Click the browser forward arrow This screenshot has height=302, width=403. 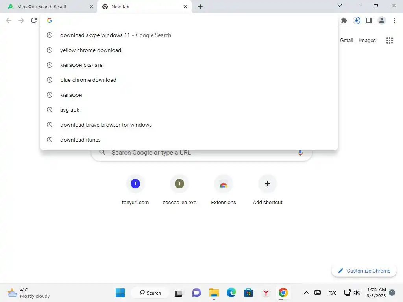pos(21,20)
